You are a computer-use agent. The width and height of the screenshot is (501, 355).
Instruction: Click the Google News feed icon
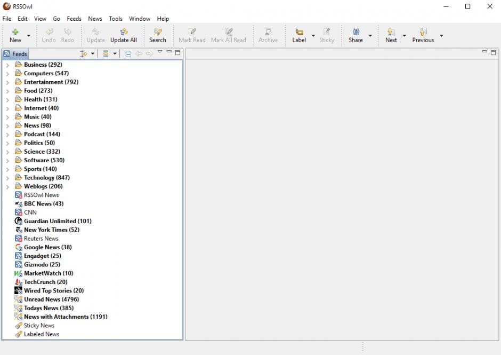[x=19, y=247]
